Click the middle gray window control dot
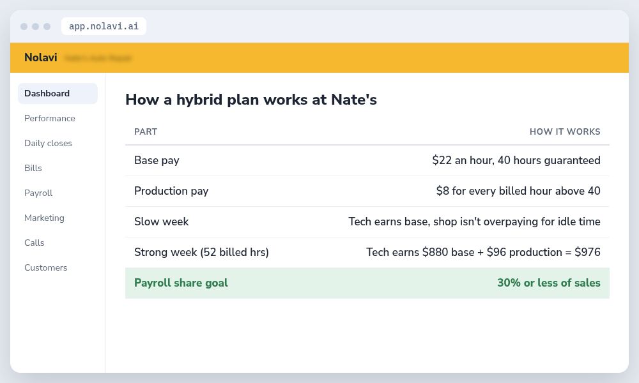 click(x=35, y=26)
